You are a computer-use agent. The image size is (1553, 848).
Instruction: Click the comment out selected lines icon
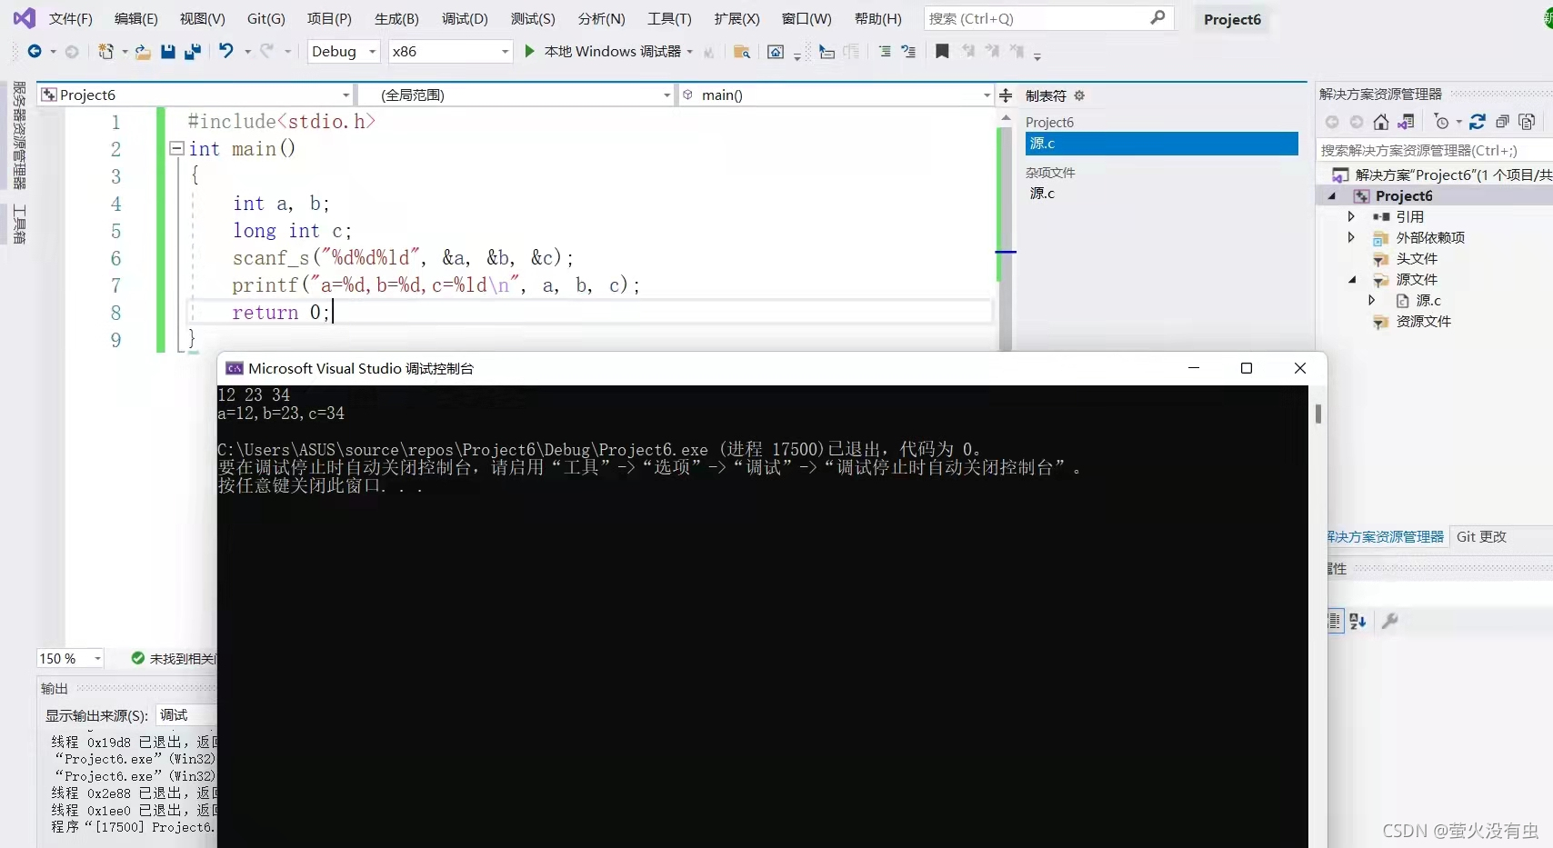(885, 52)
